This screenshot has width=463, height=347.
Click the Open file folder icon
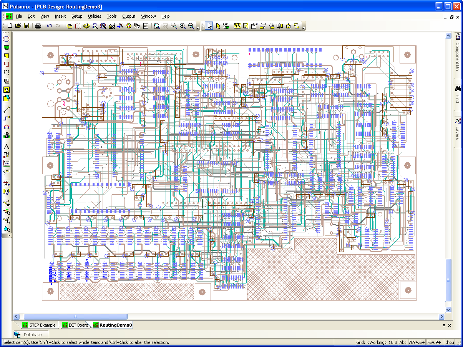[18, 26]
